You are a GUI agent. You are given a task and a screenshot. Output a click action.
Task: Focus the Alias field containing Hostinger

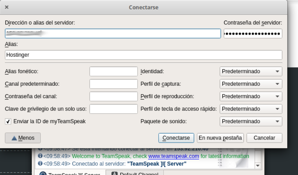pyautogui.click(x=144, y=55)
